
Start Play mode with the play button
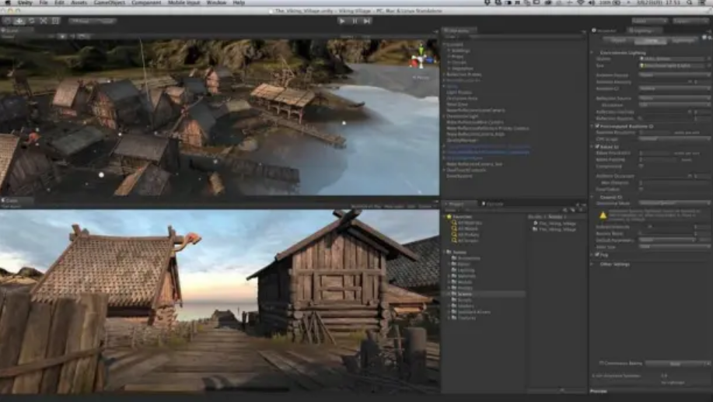pos(342,21)
